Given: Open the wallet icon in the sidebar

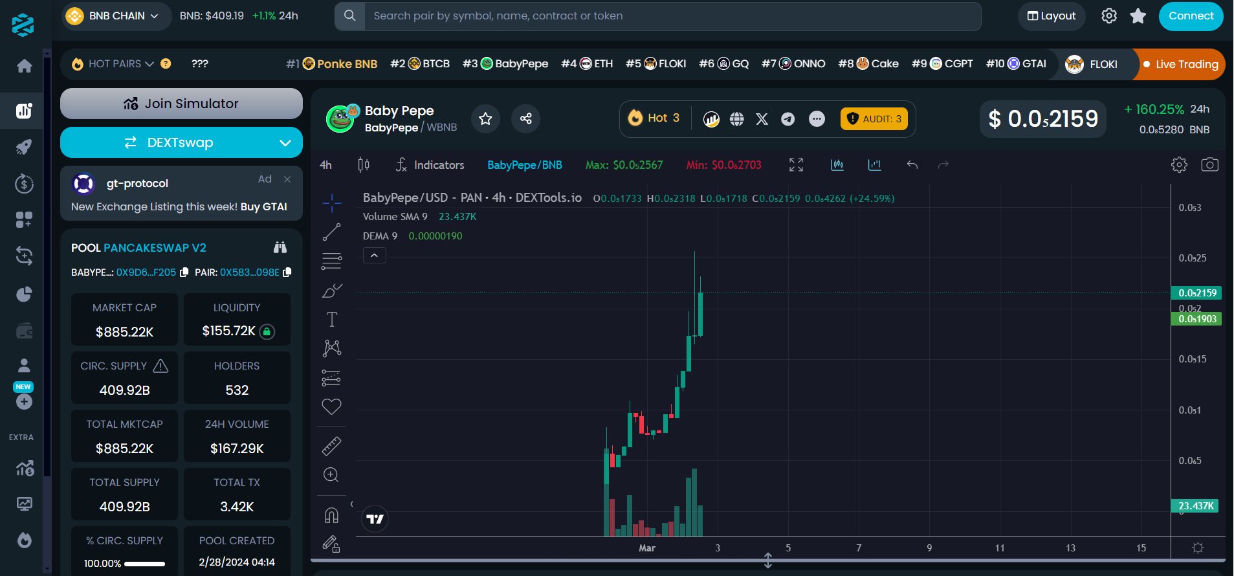Looking at the screenshot, I should coord(24,331).
